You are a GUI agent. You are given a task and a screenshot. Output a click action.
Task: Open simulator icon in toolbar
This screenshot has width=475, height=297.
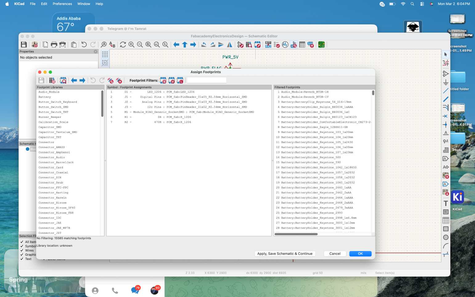pyautogui.click(x=285, y=45)
